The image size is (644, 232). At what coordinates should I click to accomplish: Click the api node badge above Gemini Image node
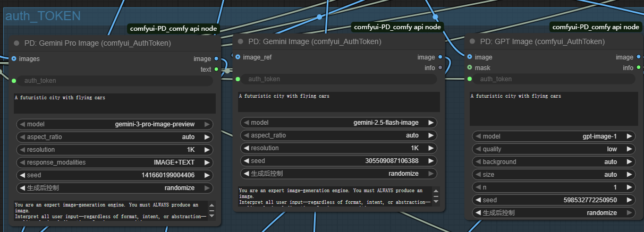pyautogui.click(x=397, y=27)
